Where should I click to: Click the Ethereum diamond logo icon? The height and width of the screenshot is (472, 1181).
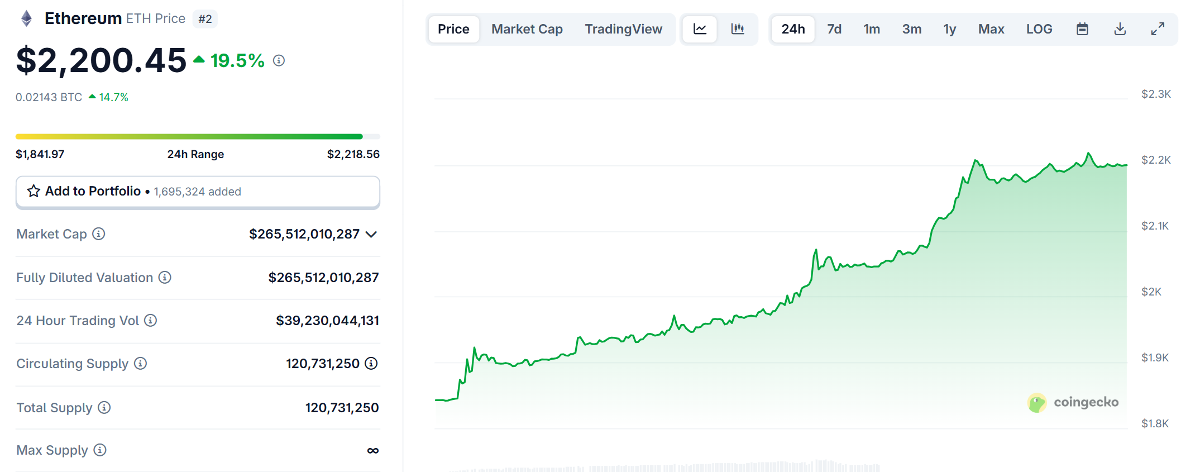pyautogui.click(x=26, y=18)
